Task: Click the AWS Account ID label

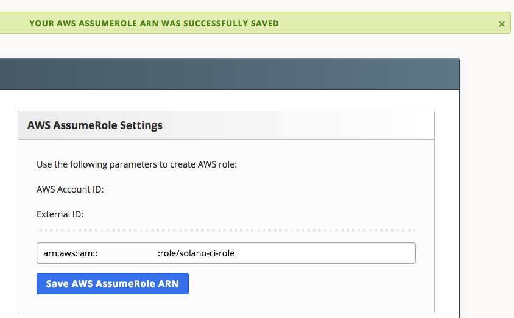Action: [70, 189]
